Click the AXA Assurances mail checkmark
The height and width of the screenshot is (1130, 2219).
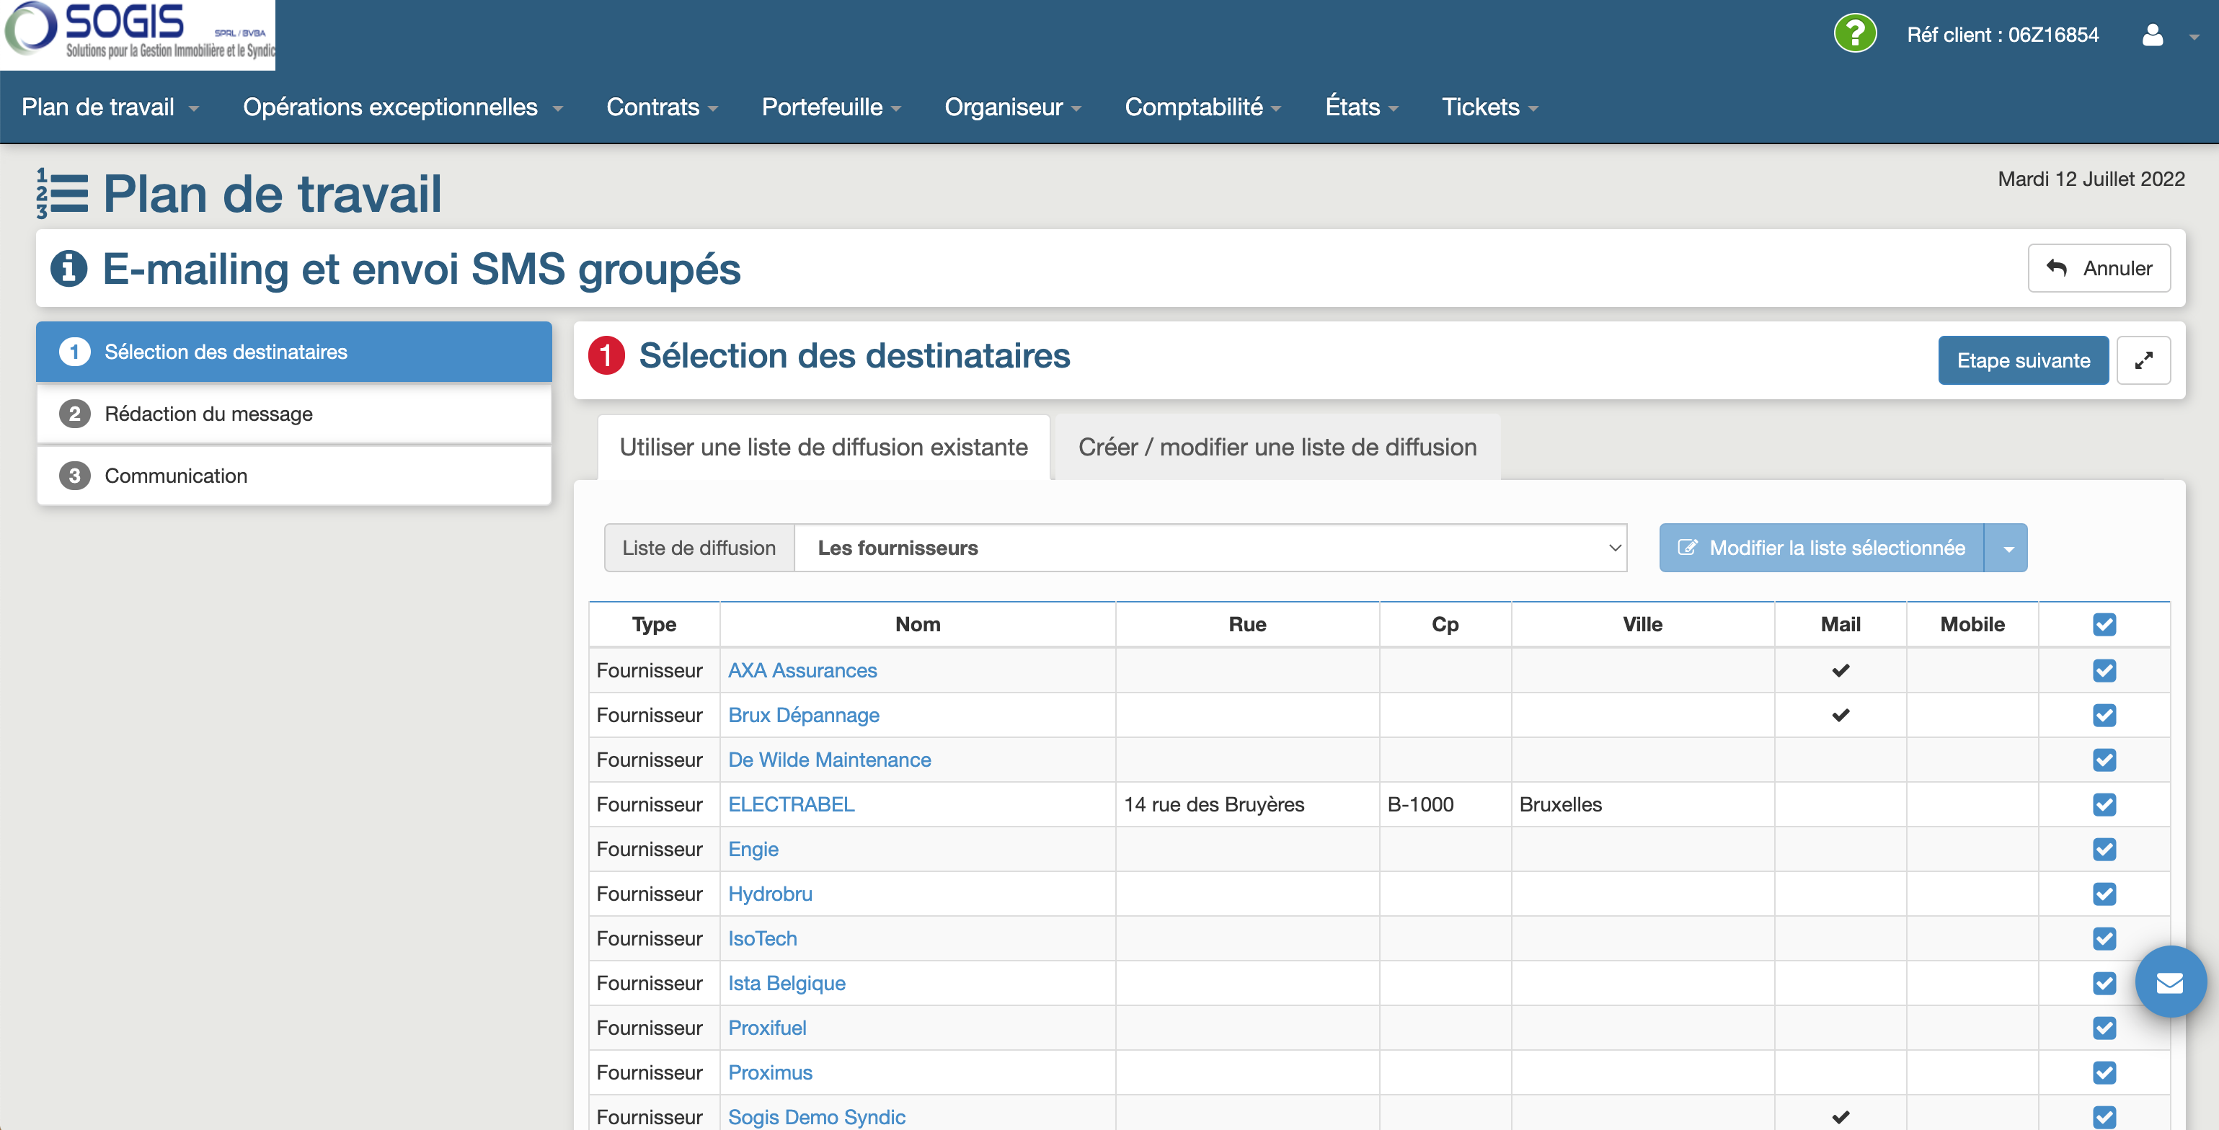coord(1840,670)
